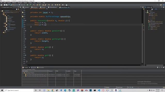Click the Eclipse icon in the taskbar
Viewport: 165px width, 92px height.
pyautogui.click(x=116, y=90)
